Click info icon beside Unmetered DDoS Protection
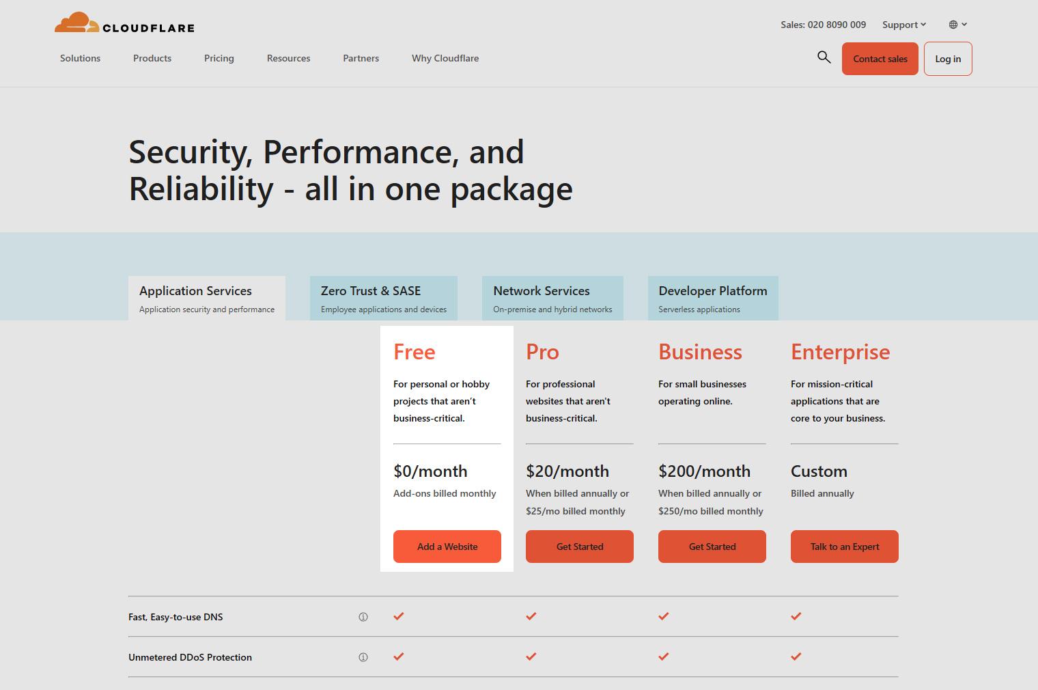 [363, 657]
